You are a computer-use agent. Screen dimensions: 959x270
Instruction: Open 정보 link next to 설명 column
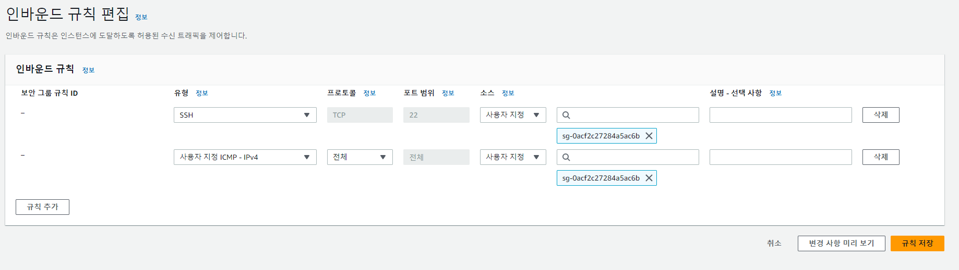(775, 93)
